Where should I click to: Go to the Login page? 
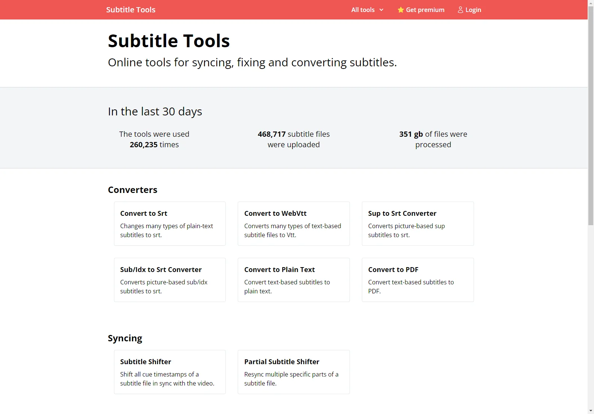point(469,10)
